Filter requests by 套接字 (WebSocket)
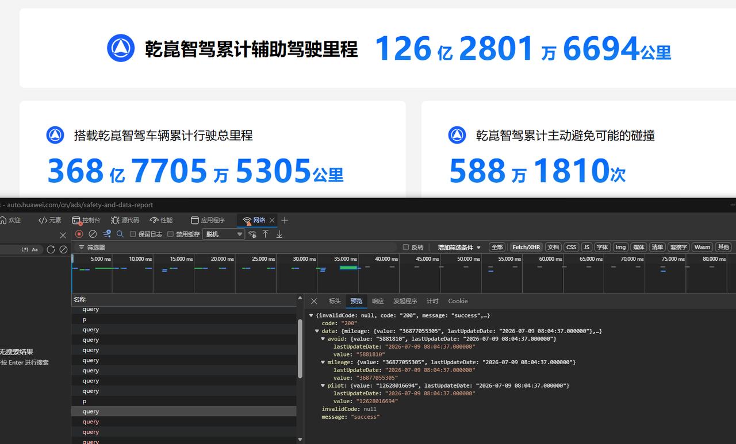The image size is (736, 444). [678, 247]
